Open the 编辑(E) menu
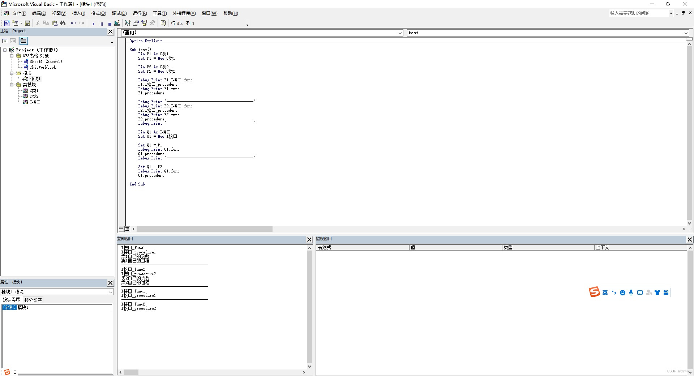 pyautogui.click(x=39, y=13)
